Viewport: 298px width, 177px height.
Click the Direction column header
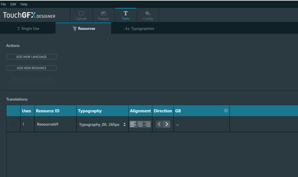pyautogui.click(x=163, y=111)
